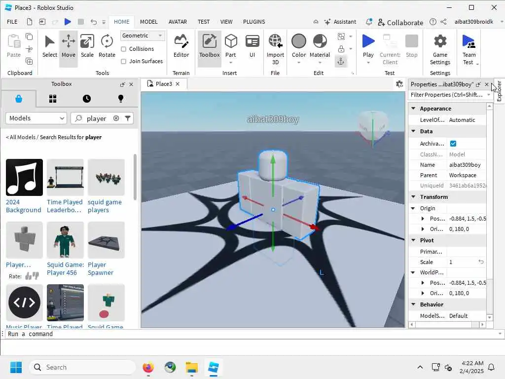Open the Assistant
Screen dimensions: 505x379
[x=340, y=22]
